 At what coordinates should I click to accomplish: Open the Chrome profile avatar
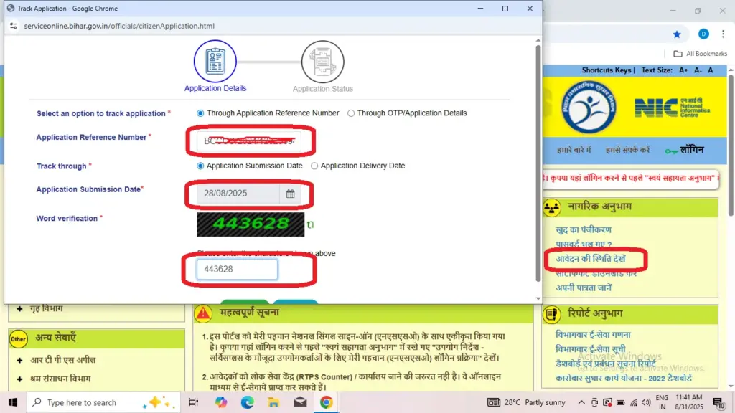coord(703,34)
